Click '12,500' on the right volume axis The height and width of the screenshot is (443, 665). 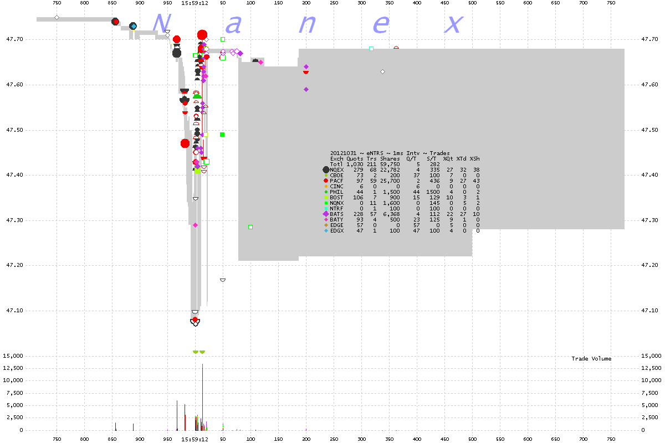click(651, 368)
